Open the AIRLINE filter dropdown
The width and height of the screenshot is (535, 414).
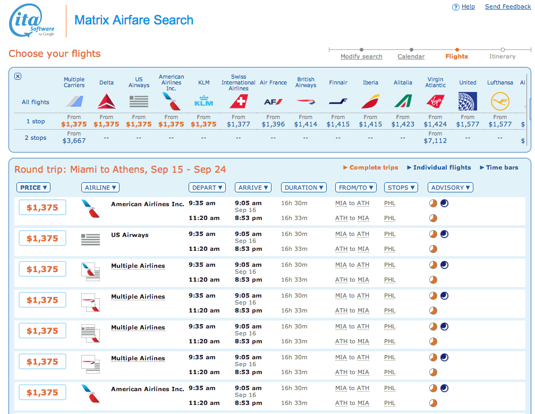click(100, 188)
